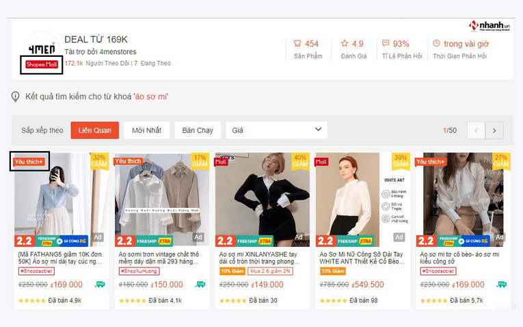The image size is (523, 327).
Task: Click page indicator 1/50
Action: 450,131
